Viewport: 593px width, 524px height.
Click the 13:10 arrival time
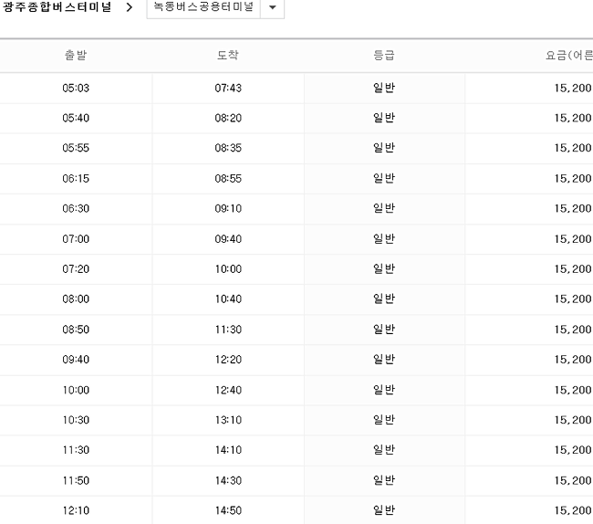228,420
